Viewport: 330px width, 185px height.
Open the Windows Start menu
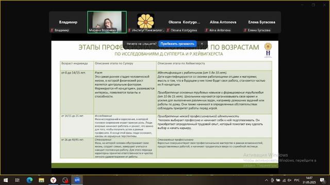[6, 180]
